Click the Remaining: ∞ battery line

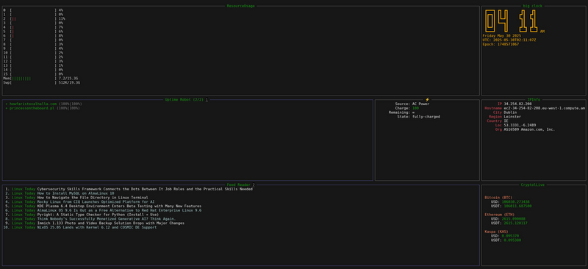pos(401,112)
